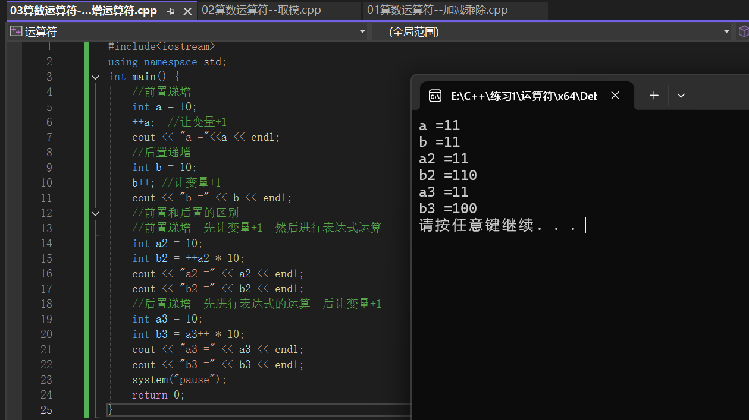Screen dimensions: 749x420
Task: Open a new terminal with the plus icon
Action: 653,95
